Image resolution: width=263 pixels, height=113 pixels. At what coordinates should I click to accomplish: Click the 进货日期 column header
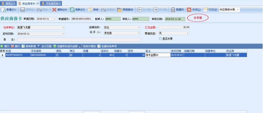177,51
